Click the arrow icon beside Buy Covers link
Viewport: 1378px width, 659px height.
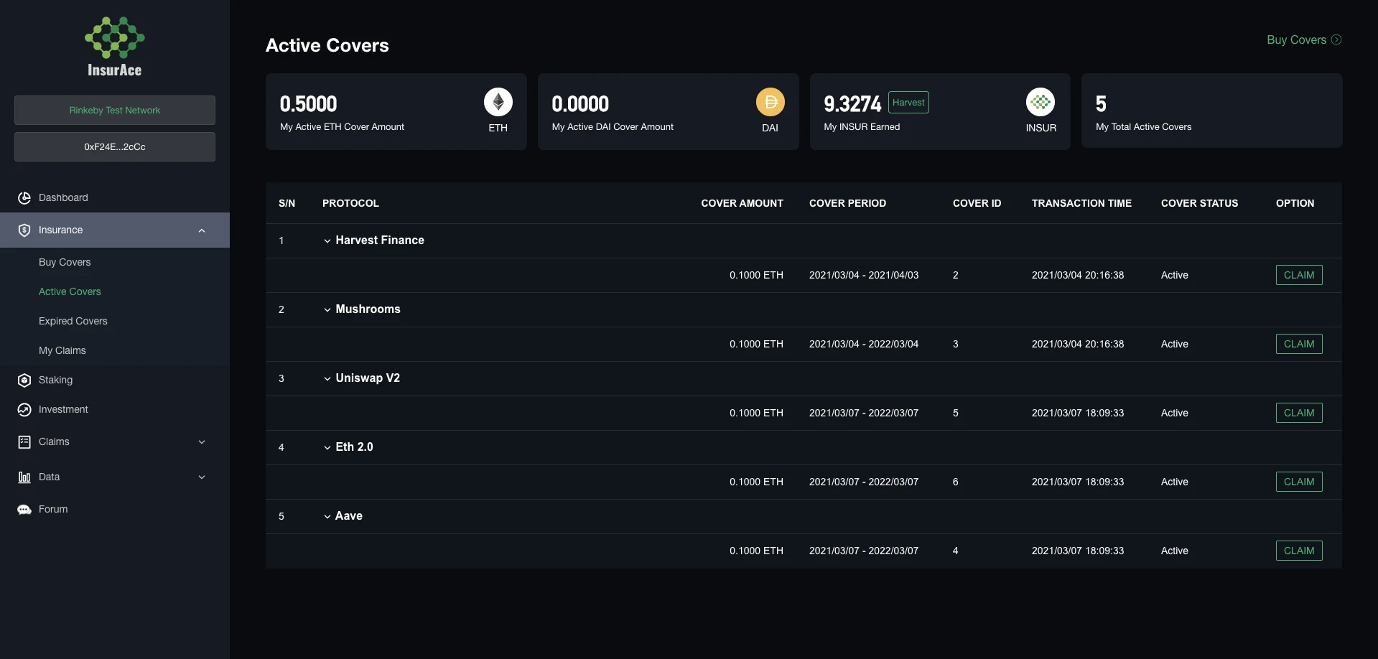pyautogui.click(x=1336, y=39)
